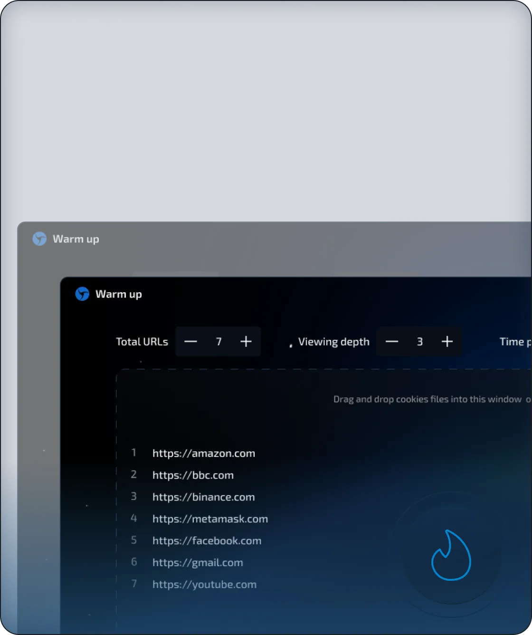Increase Viewing depth with the plus button

447,342
